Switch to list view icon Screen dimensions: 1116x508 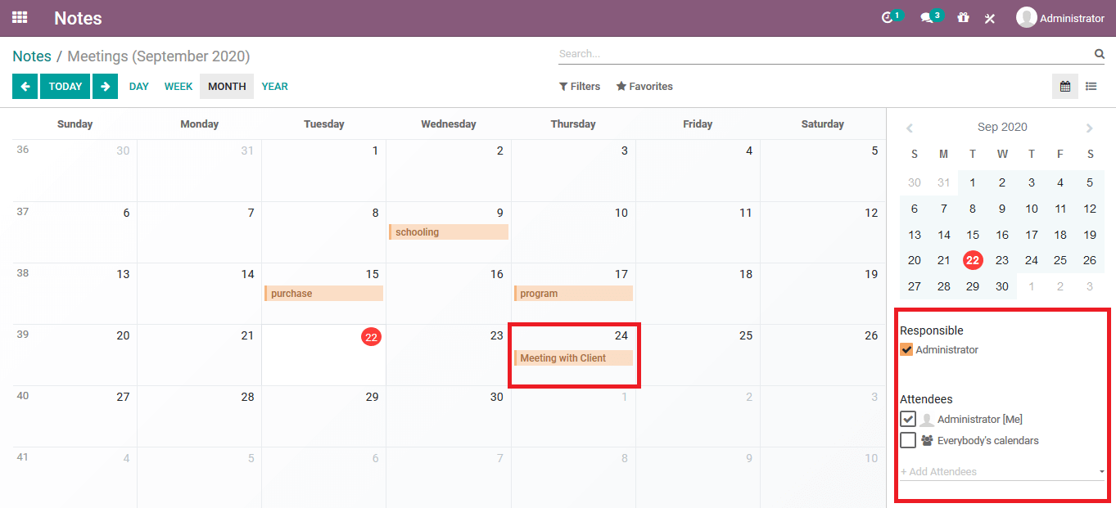tap(1091, 86)
